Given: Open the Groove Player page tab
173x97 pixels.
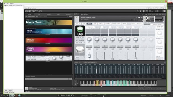Looking at the screenshot, I should [x=116, y=23].
